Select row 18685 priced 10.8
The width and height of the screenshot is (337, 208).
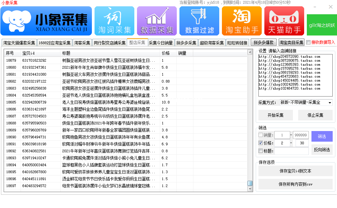pyautogui.click(x=125, y=102)
